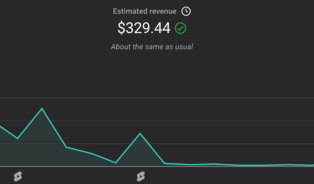Click the clock icon next to Estimated revenue
Viewport: 314px width, 184px height.
coord(185,11)
